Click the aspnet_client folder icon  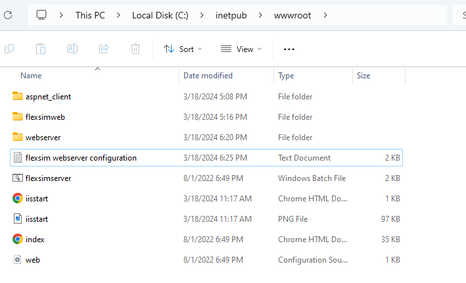[18, 96]
